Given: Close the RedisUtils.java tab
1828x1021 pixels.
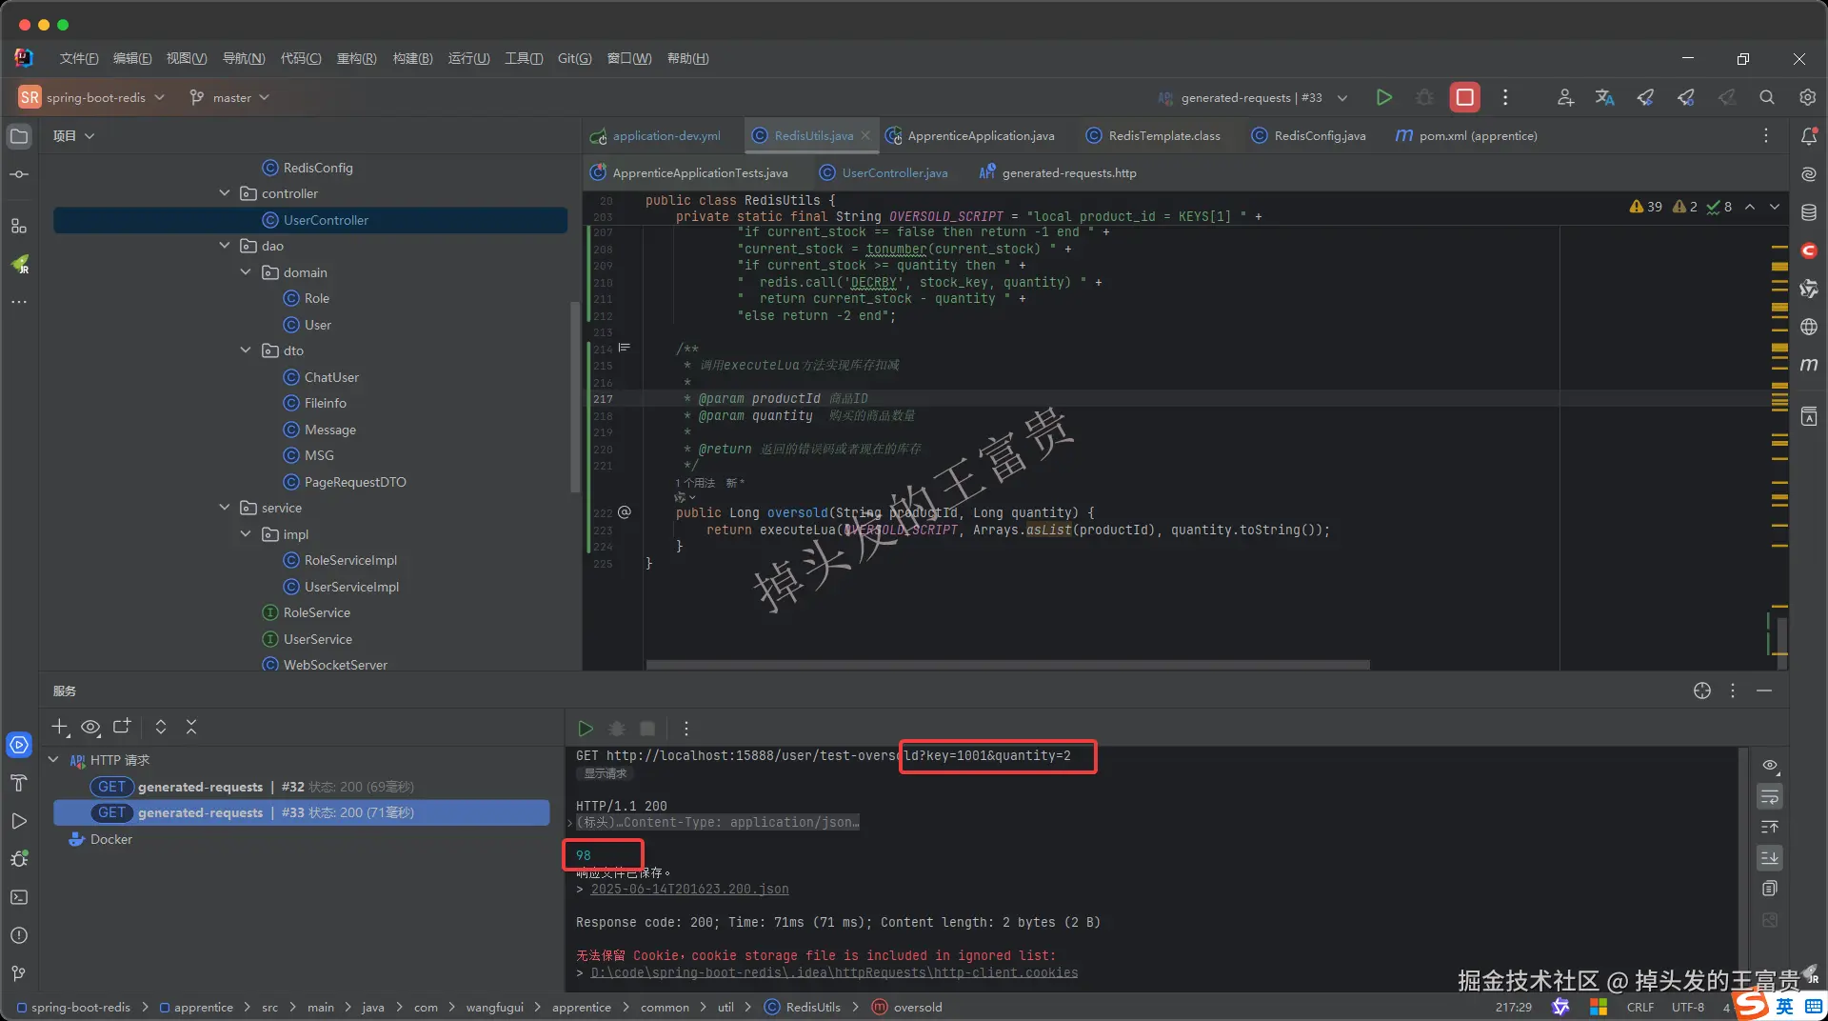Looking at the screenshot, I should [x=865, y=135].
